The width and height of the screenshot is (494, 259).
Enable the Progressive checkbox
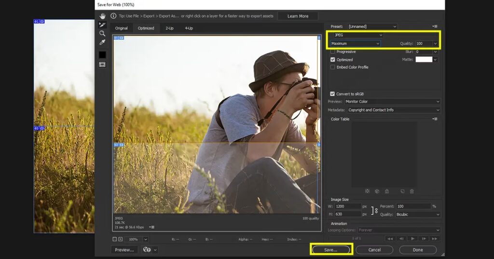(x=333, y=52)
